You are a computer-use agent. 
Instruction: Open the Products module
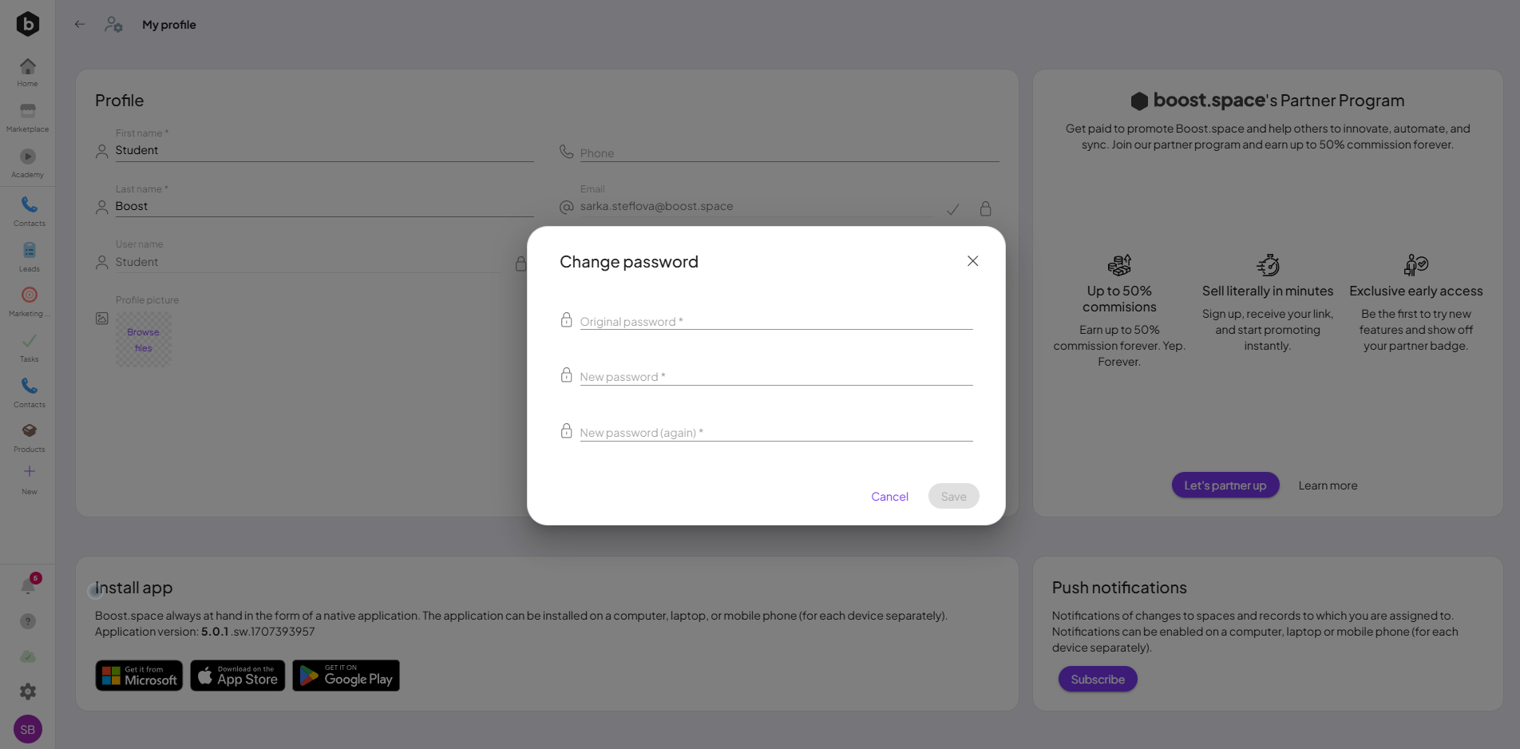point(29,436)
